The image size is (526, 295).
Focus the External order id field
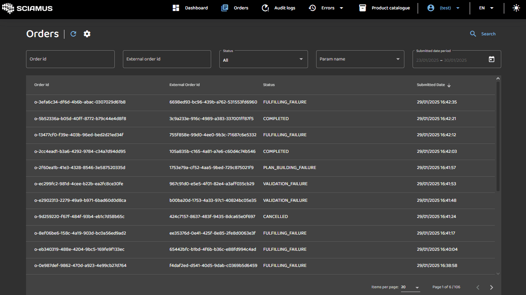167,59
